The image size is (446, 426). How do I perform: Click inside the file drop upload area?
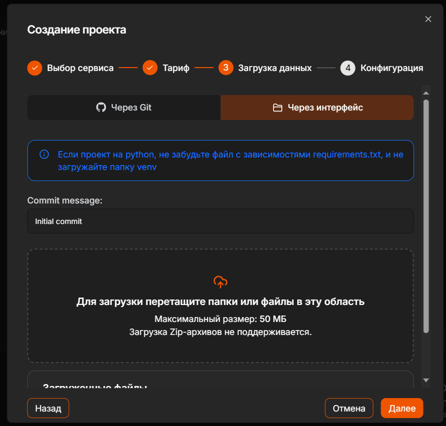coord(220,306)
